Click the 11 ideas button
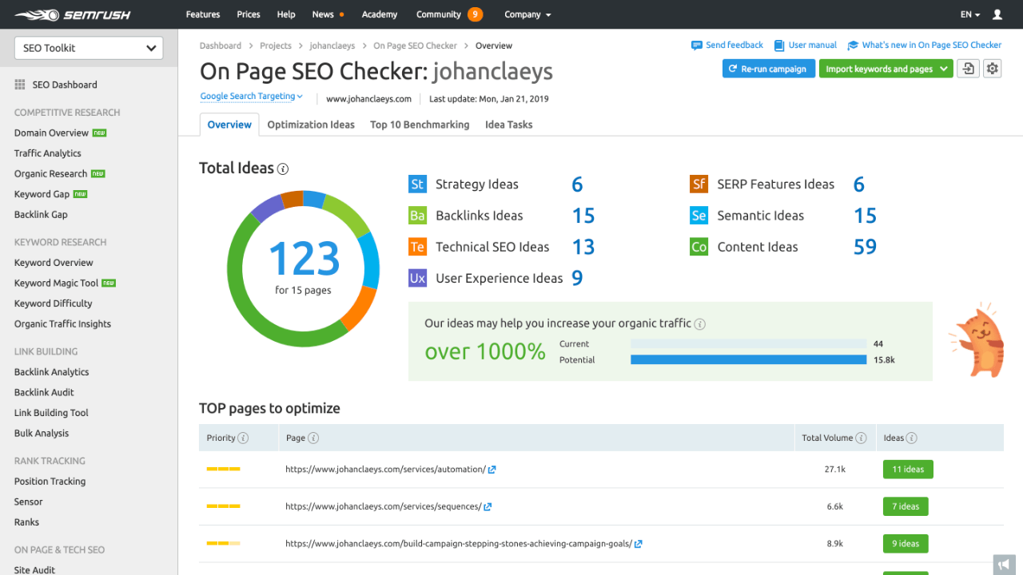Screen dimensions: 1023x575 point(908,470)
